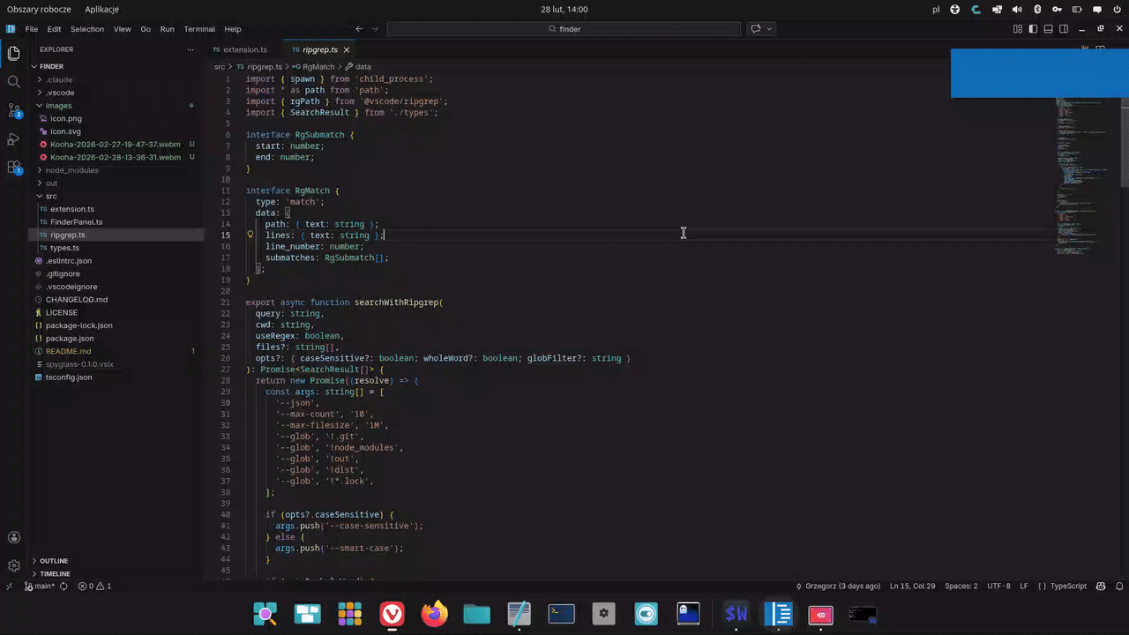The image size is (1129, 635).
Task: Toggle the Primary Side Bar visibility
Action: point(1033,29)
